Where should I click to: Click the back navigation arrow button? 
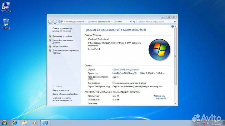[x=50, y=22]
